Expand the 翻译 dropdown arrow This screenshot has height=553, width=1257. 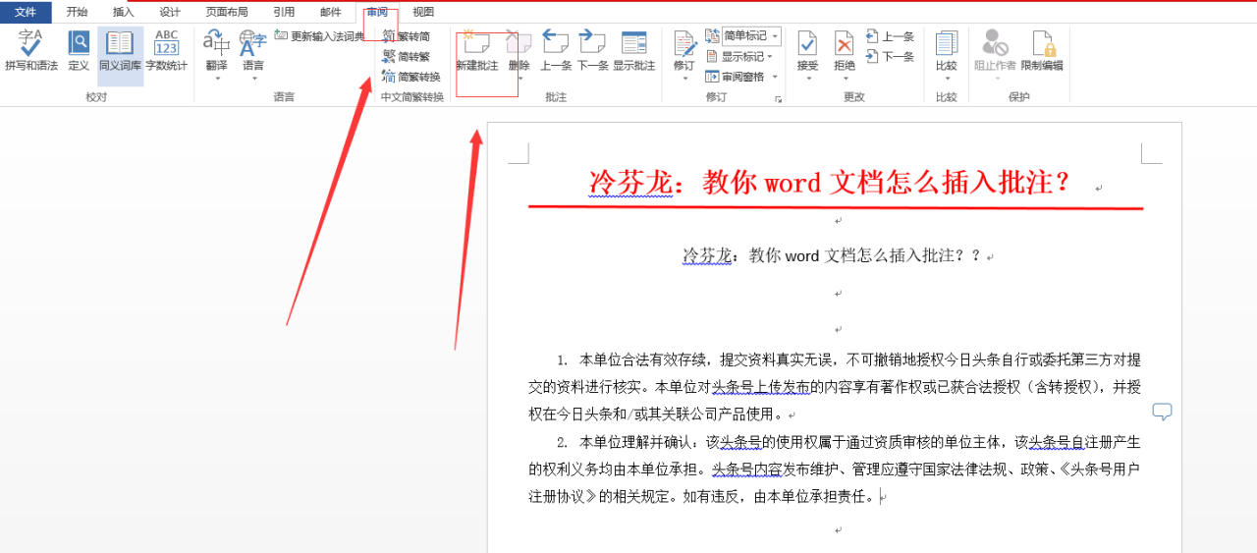(216, 78)
